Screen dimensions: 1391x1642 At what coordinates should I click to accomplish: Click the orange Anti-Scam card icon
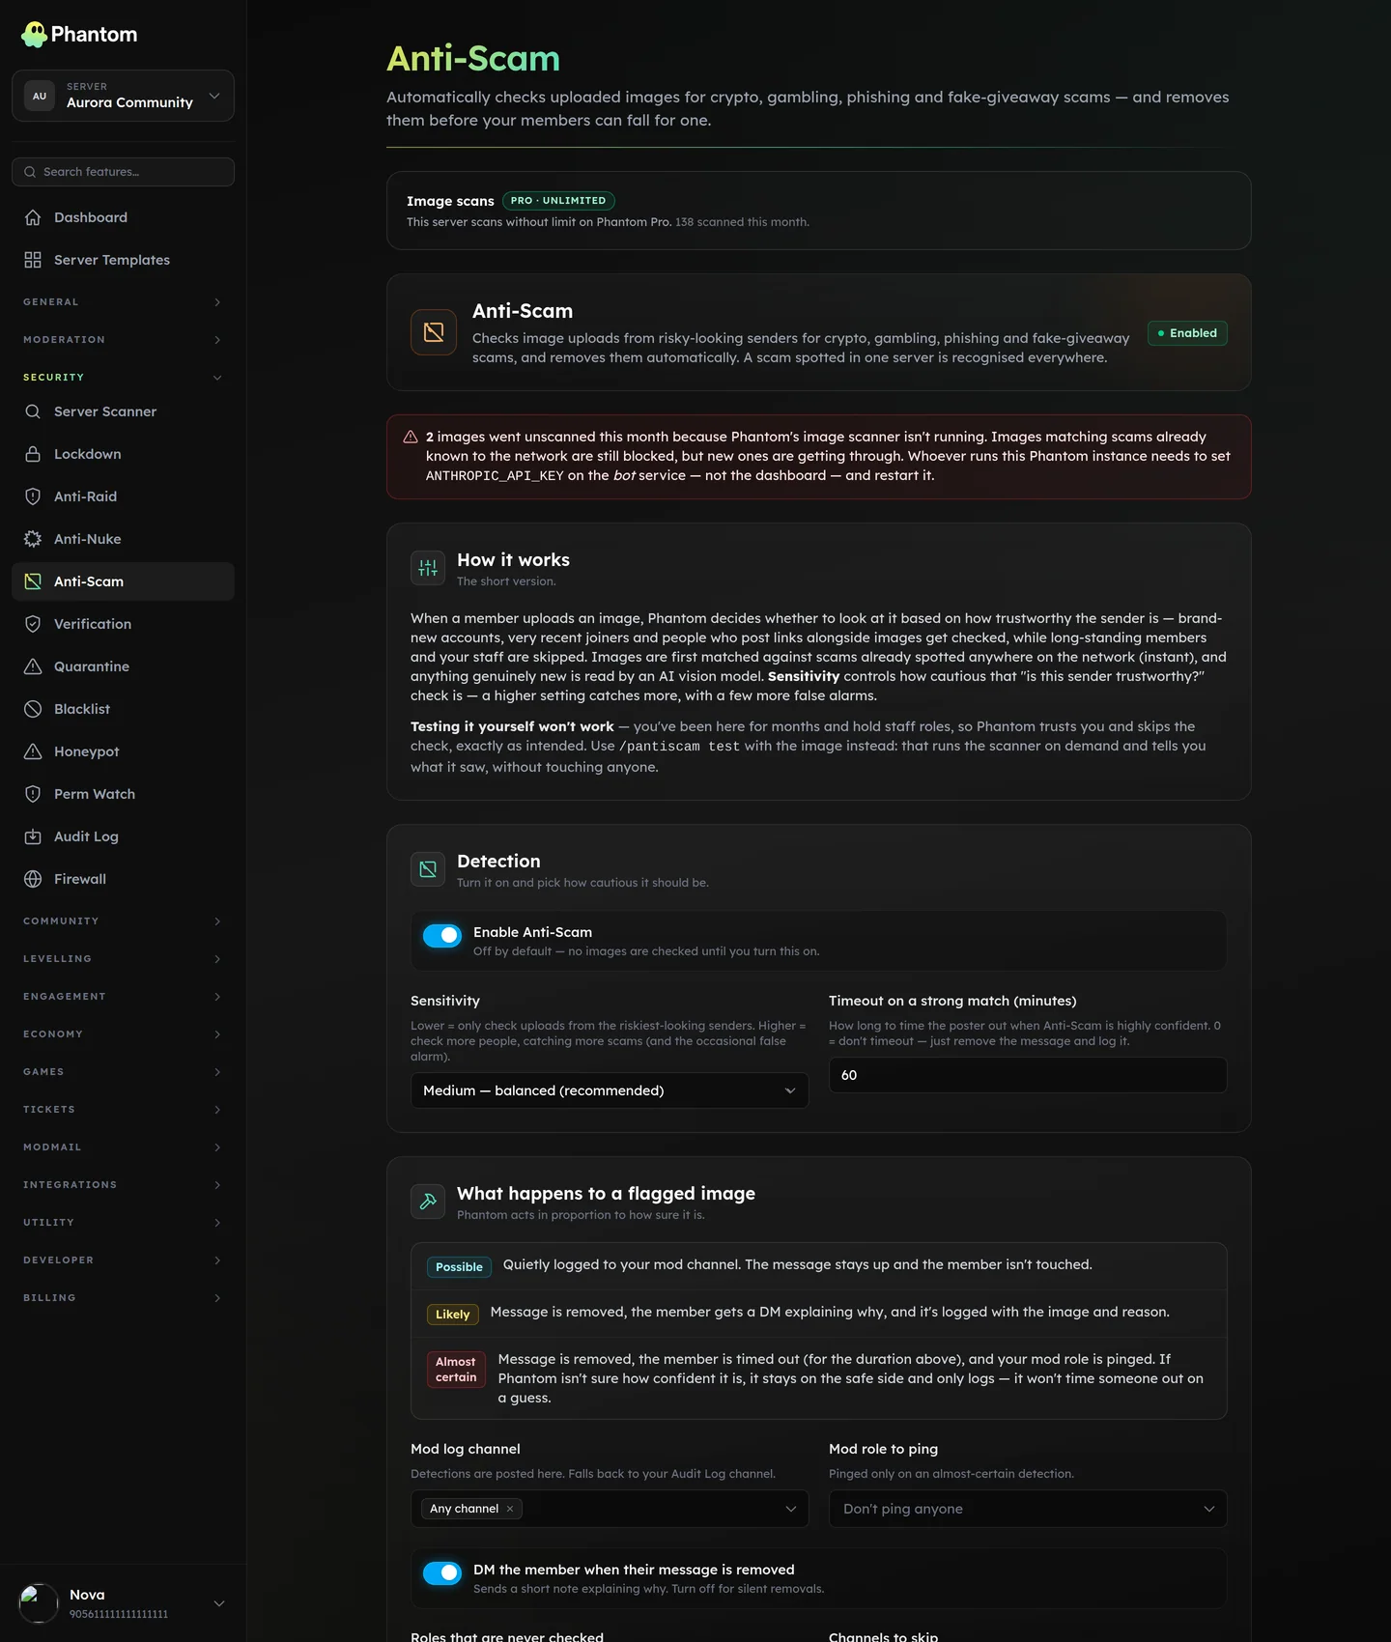434,332
